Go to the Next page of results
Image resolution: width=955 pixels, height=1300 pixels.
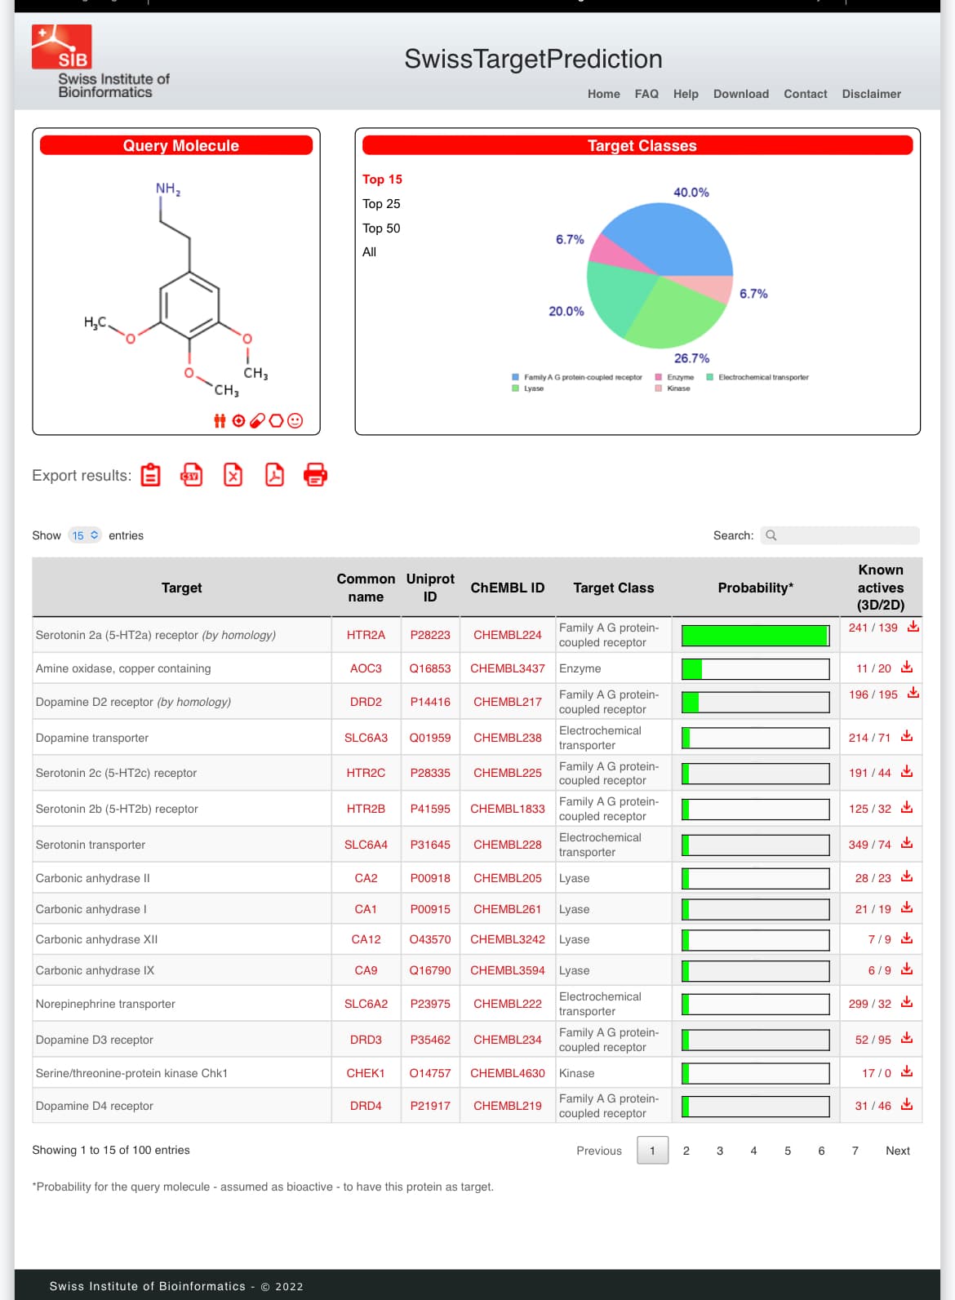click(x=898, y=1151)
